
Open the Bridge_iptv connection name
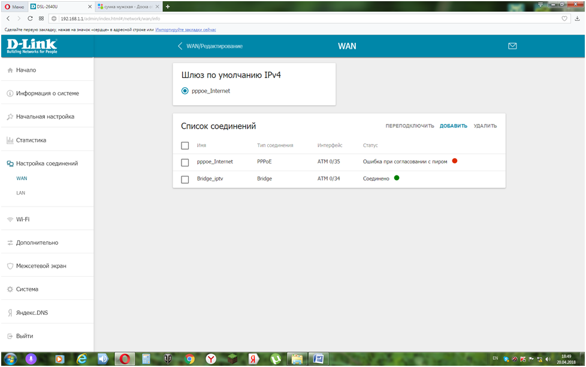pyautogui.click(x=210, y=178)
